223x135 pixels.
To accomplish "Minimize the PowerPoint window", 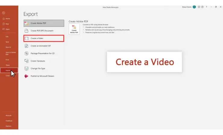I will pos(211,7).
